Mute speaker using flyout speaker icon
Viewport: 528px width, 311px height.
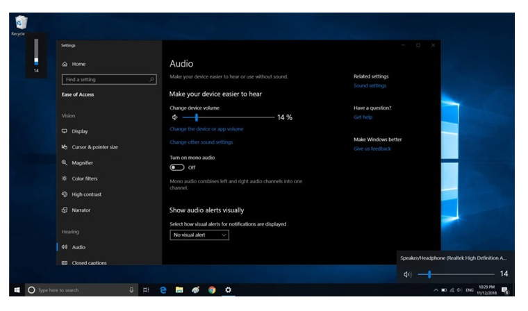pos(407,274)
